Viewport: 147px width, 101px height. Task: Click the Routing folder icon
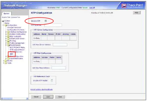click(x=8, y=41)
